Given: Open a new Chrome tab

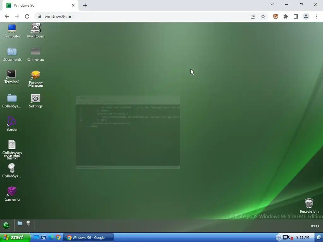Looking at the screenshot, I should (x=85, y=5).
